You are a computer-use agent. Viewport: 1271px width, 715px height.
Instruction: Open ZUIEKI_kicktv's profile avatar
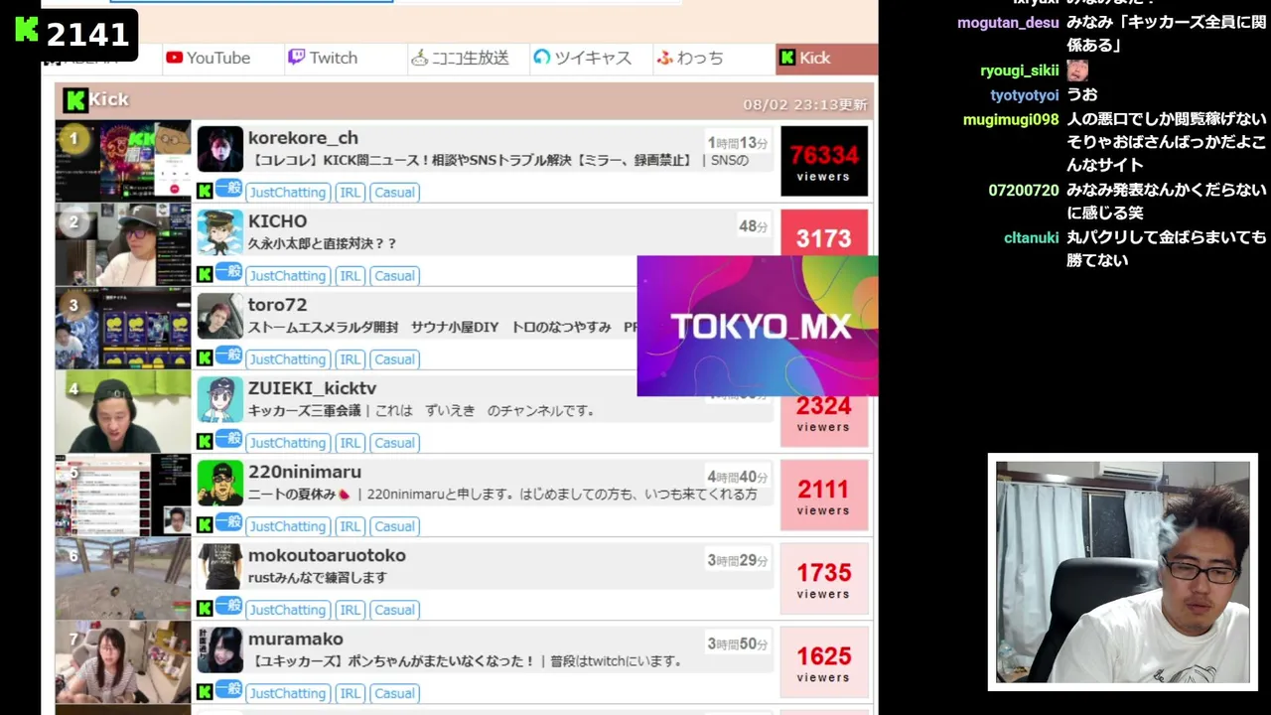pos(220,399)
